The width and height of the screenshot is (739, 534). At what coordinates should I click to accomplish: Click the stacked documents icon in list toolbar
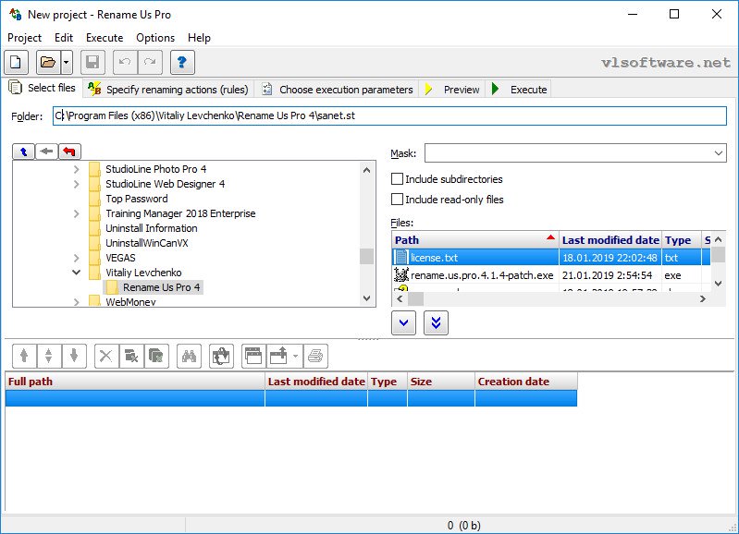point(156,356)
